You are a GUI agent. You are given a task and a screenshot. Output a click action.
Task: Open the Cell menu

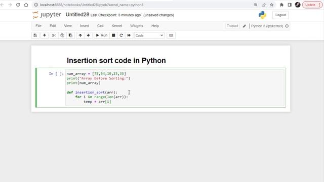(100, 26)
